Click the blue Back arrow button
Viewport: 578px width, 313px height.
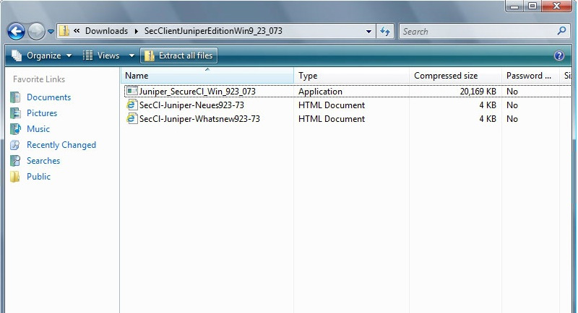coord(16,31)
